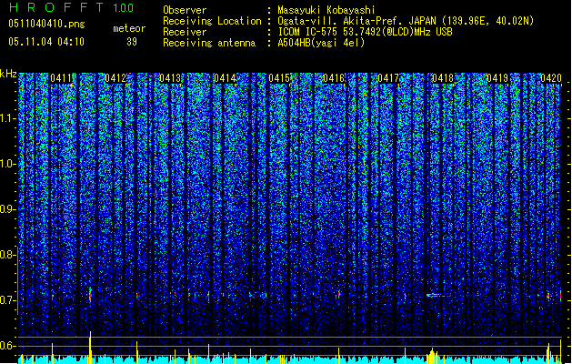The image size is (572, 364).
Task: Click the 0.8 frequency axis label
Action: (7, 255)
